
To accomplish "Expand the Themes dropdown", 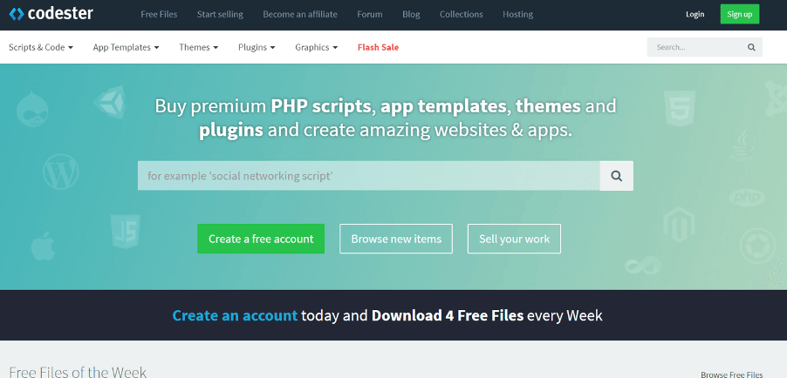I will point(199,47).
